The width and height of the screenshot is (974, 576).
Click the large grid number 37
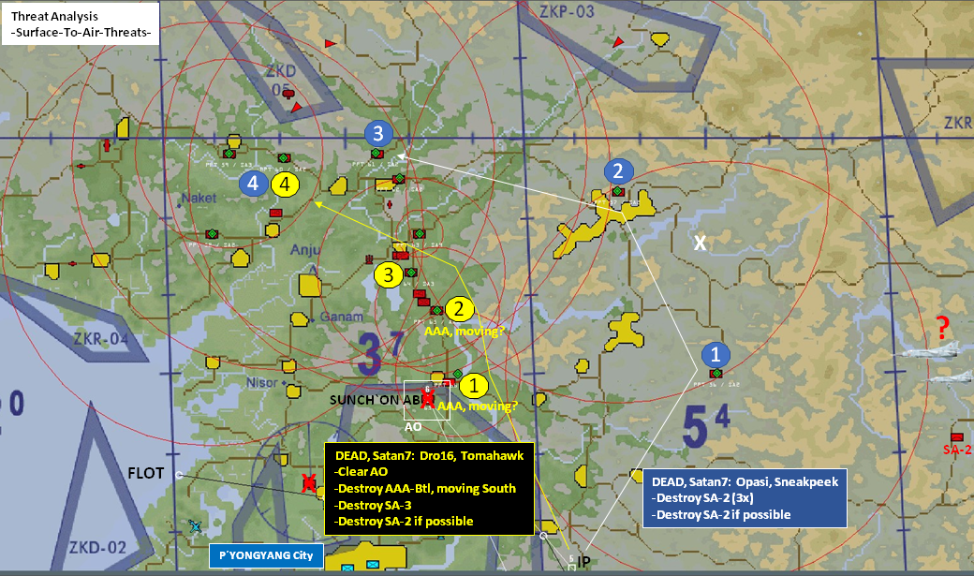pos(380,351)
